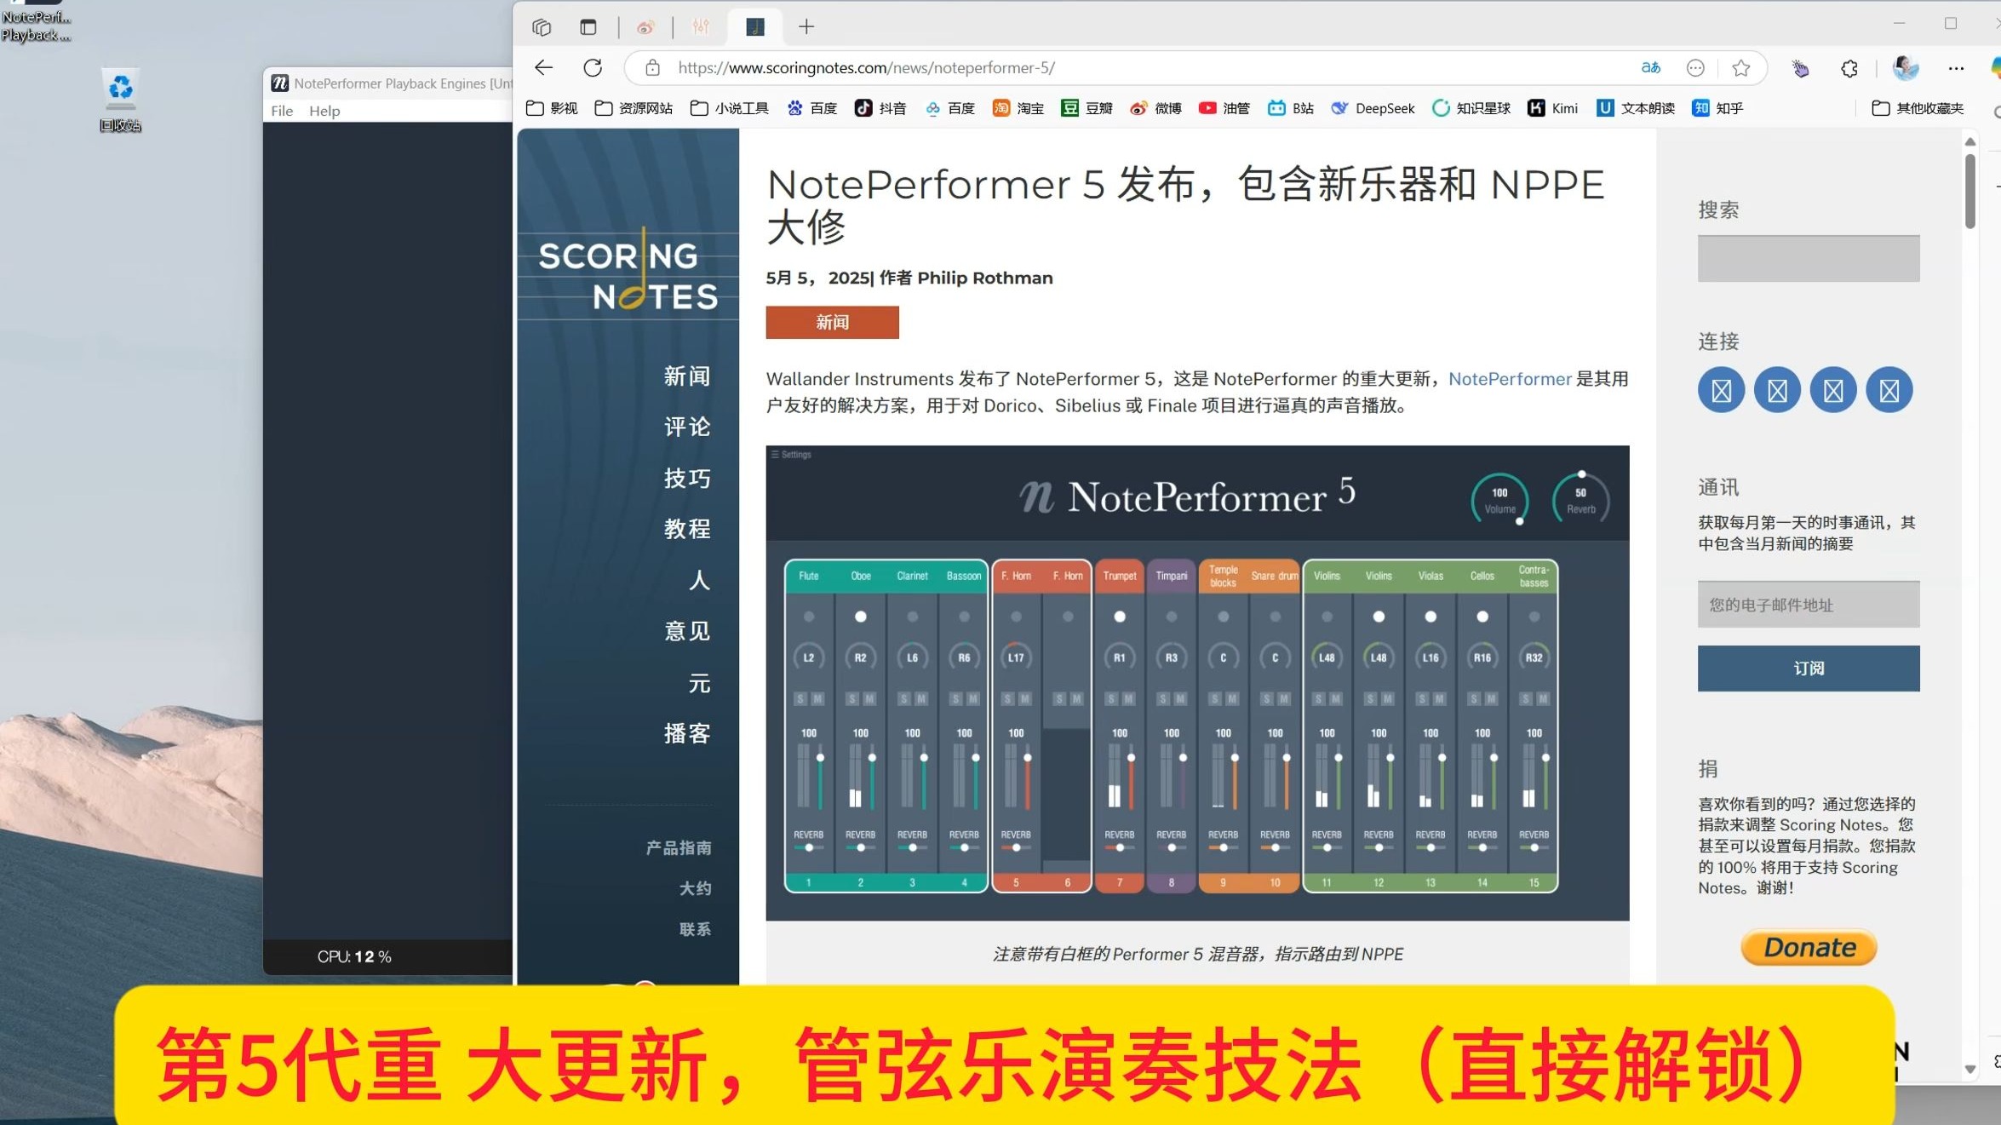Go to 新闻 in the sidebar navigation

(687, 376)
